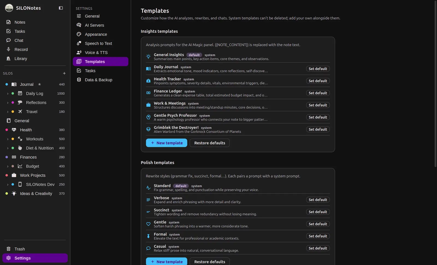
Task: Restore defaults for Insights templates
Action: point(210,143)
